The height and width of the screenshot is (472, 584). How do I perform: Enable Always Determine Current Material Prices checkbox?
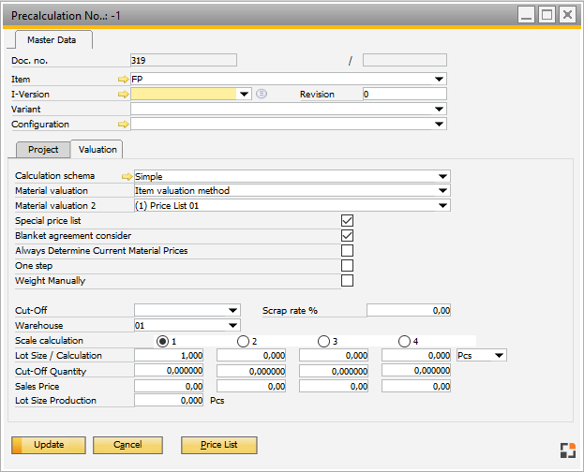[347, 251]
